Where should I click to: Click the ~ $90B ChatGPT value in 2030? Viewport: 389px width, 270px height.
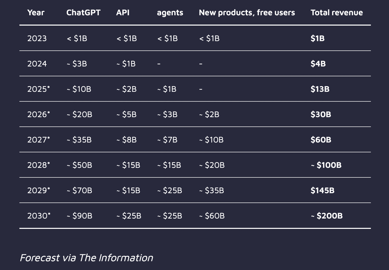point(79,216)
